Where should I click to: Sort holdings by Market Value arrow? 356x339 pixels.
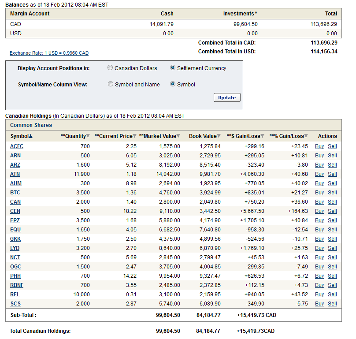pyautogui.click(x=178, y=136)
